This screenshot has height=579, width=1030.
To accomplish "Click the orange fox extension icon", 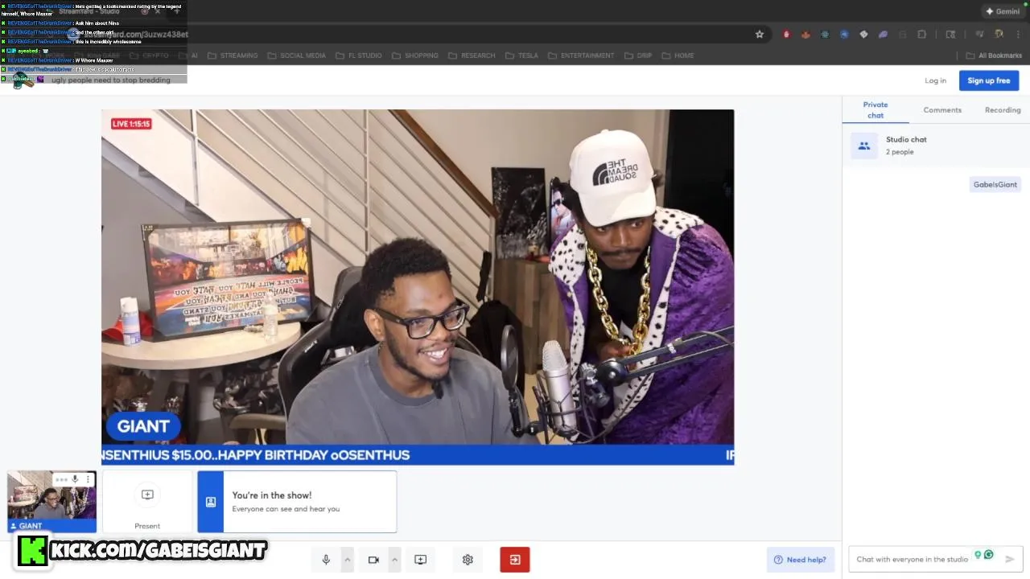I will click(x=805, y=35).
